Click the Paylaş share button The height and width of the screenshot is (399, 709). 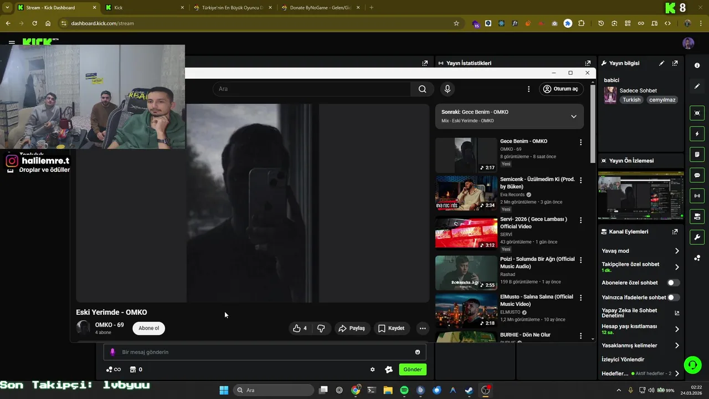coord(352,328)
